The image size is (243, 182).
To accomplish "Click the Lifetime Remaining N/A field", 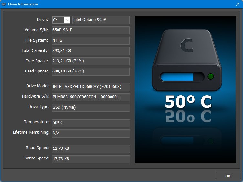I will 91,133.
